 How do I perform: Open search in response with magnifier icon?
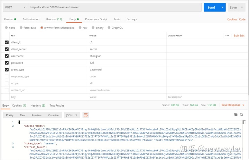[x=241, y=115]
